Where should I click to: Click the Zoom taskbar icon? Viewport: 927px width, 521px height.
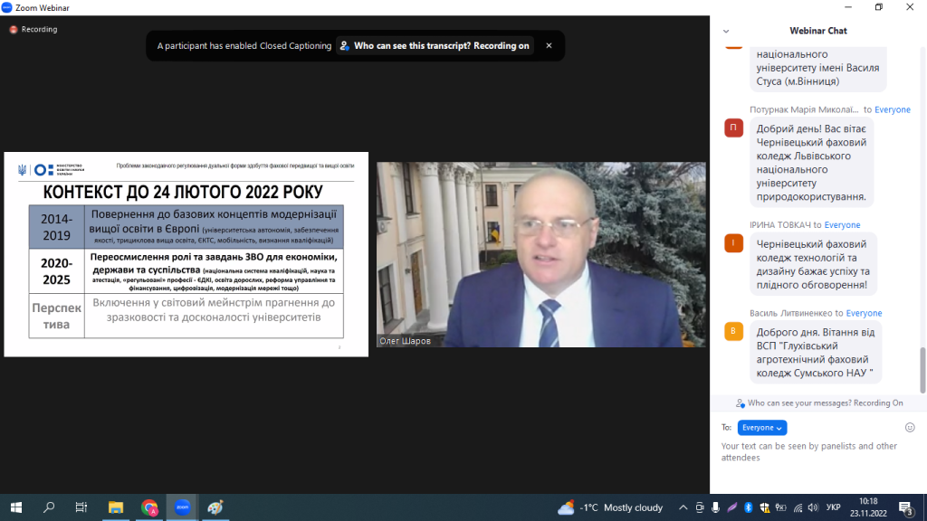[x=182, y=507]
